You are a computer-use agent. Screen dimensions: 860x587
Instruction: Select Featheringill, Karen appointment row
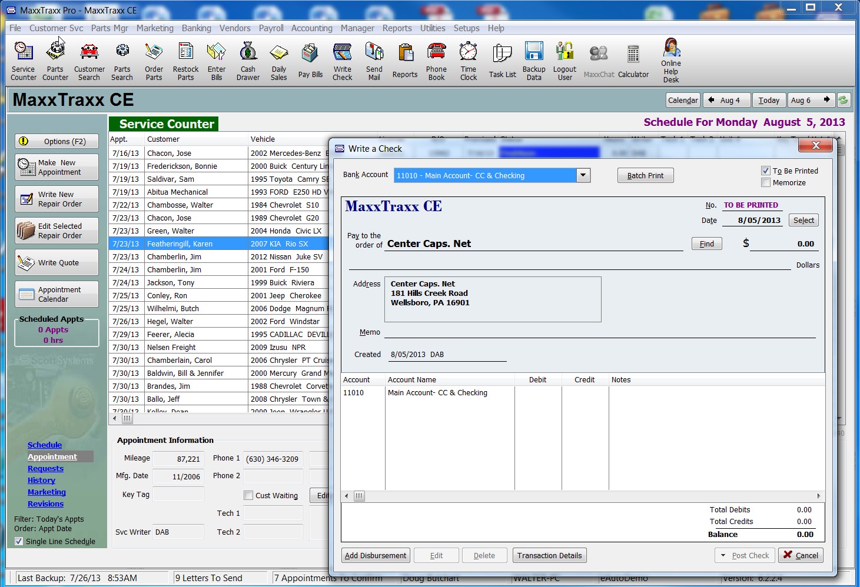(219, 244)
